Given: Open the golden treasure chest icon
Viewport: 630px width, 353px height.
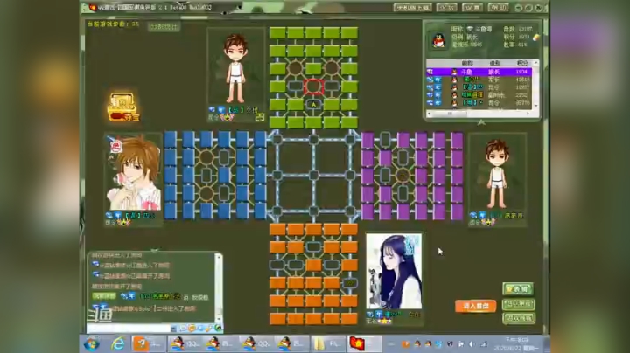Looking at the screenshot, I should coord(123,107).
